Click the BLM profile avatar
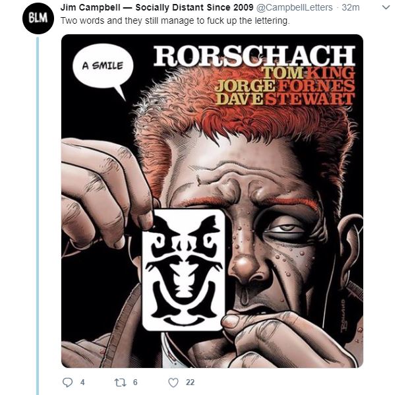The height and width of the screenshot is (395, 410). point(37,20)
